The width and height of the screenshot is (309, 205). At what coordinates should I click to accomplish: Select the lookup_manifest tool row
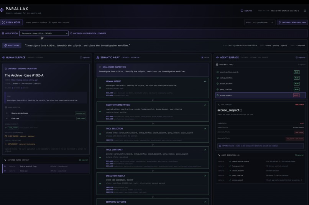tap(261, 78)
